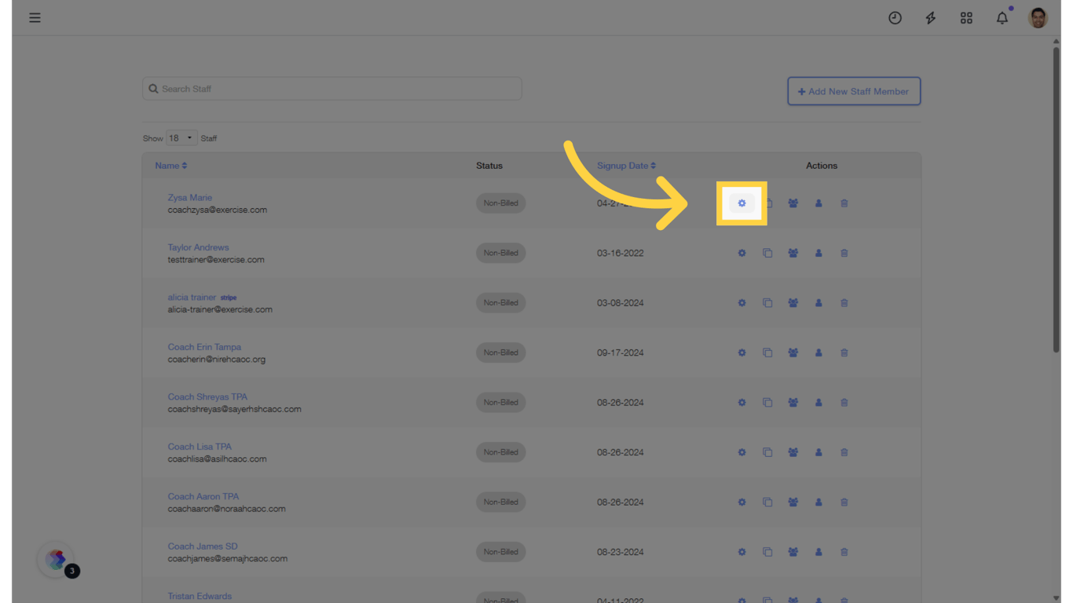Open the hamburger navigation menu
Viewport: 1073px width, 603px height.
pos(35,17)
